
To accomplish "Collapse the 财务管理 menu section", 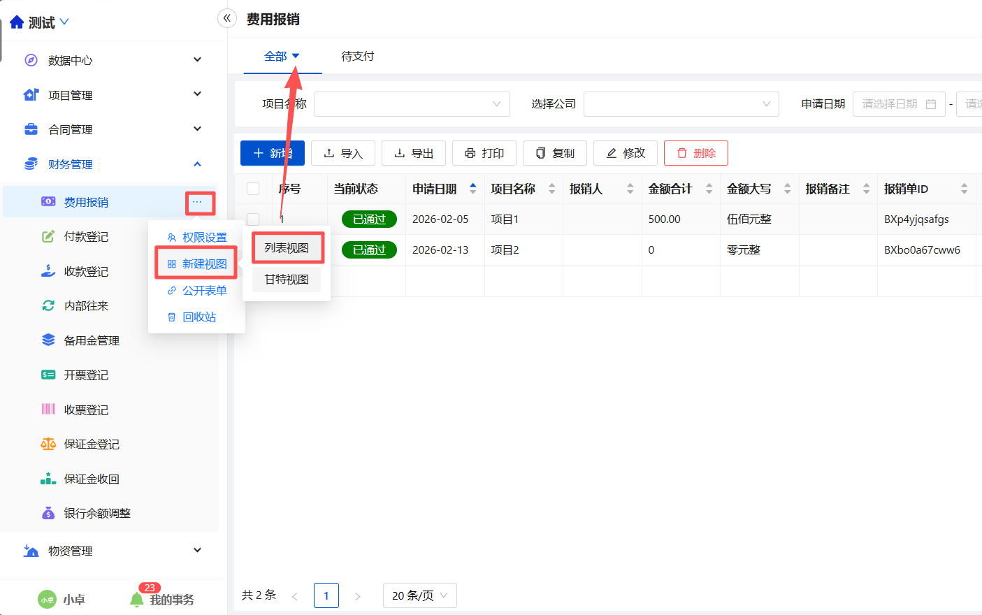I will tap(197, 164).
